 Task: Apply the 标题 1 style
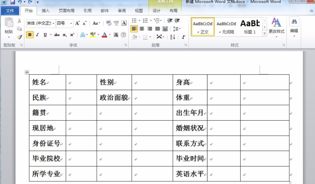(250, 27)
